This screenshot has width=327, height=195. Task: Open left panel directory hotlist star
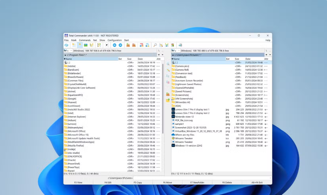pyautogui.click(x=159, y=55)
